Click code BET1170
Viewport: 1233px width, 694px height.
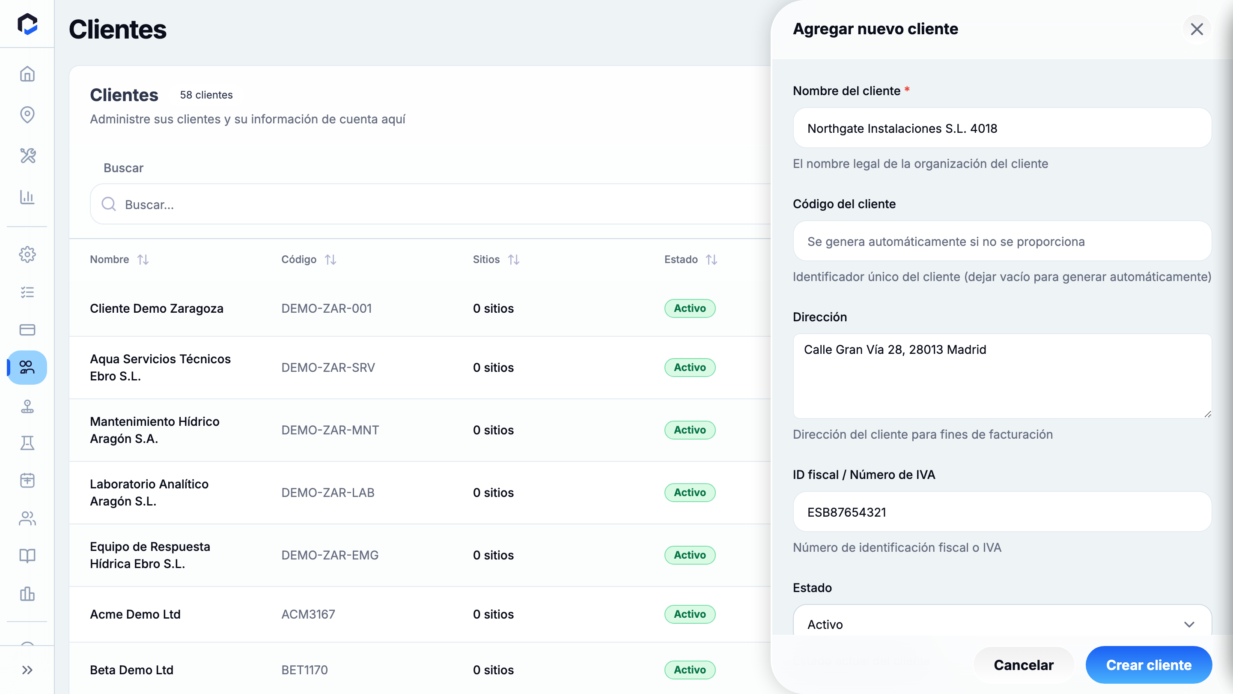click(304, 670)
